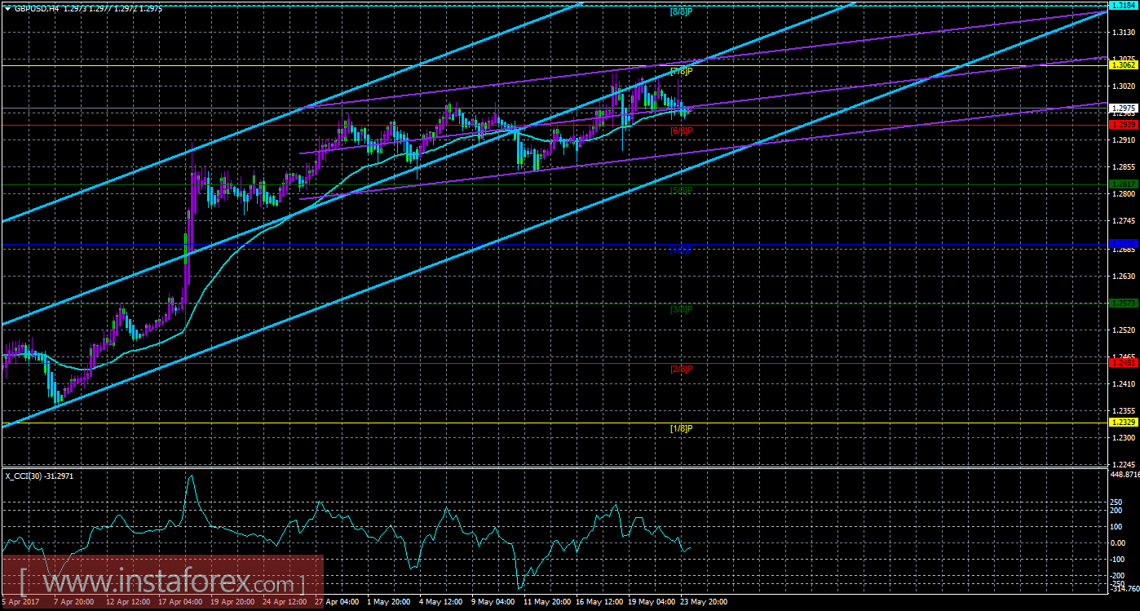This screenshot has height=611, width=1140.
Task: Click the red 1.2939 price tag
Action: (x=1124, y=124)
